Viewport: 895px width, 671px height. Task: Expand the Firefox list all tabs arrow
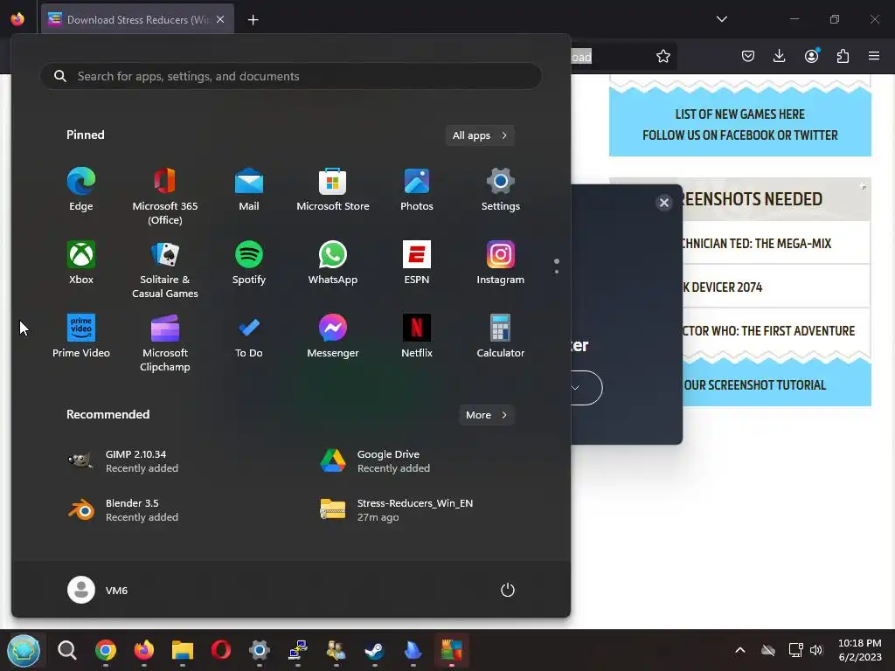pyautogui.click(x=721, y=19)
